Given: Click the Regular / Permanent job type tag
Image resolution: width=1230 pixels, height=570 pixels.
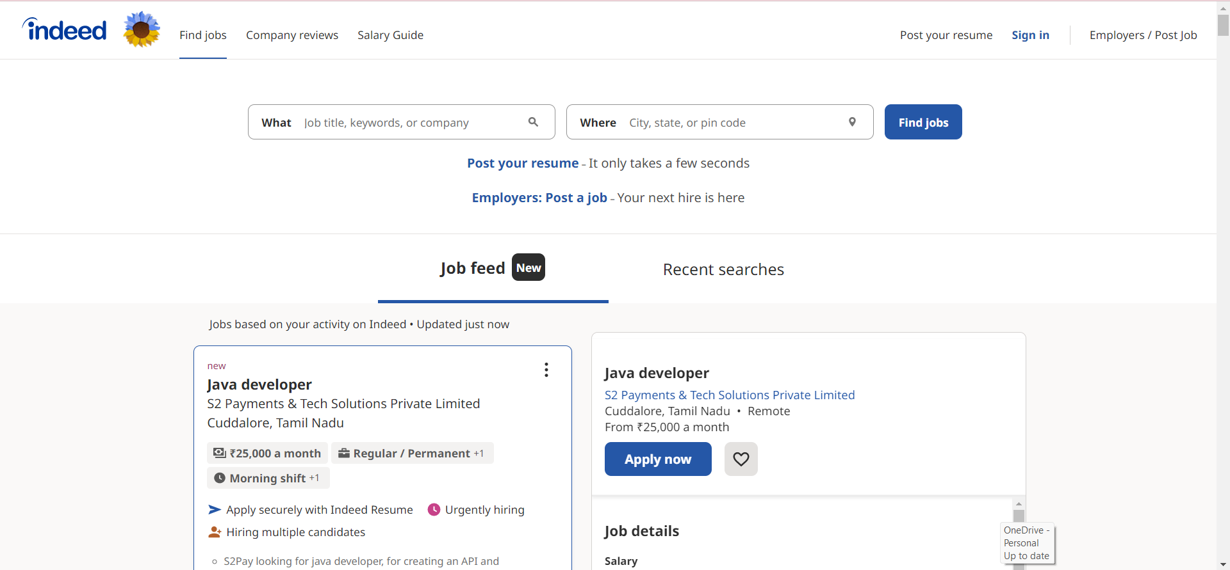Looking at the screenshot, I should 412,453.
